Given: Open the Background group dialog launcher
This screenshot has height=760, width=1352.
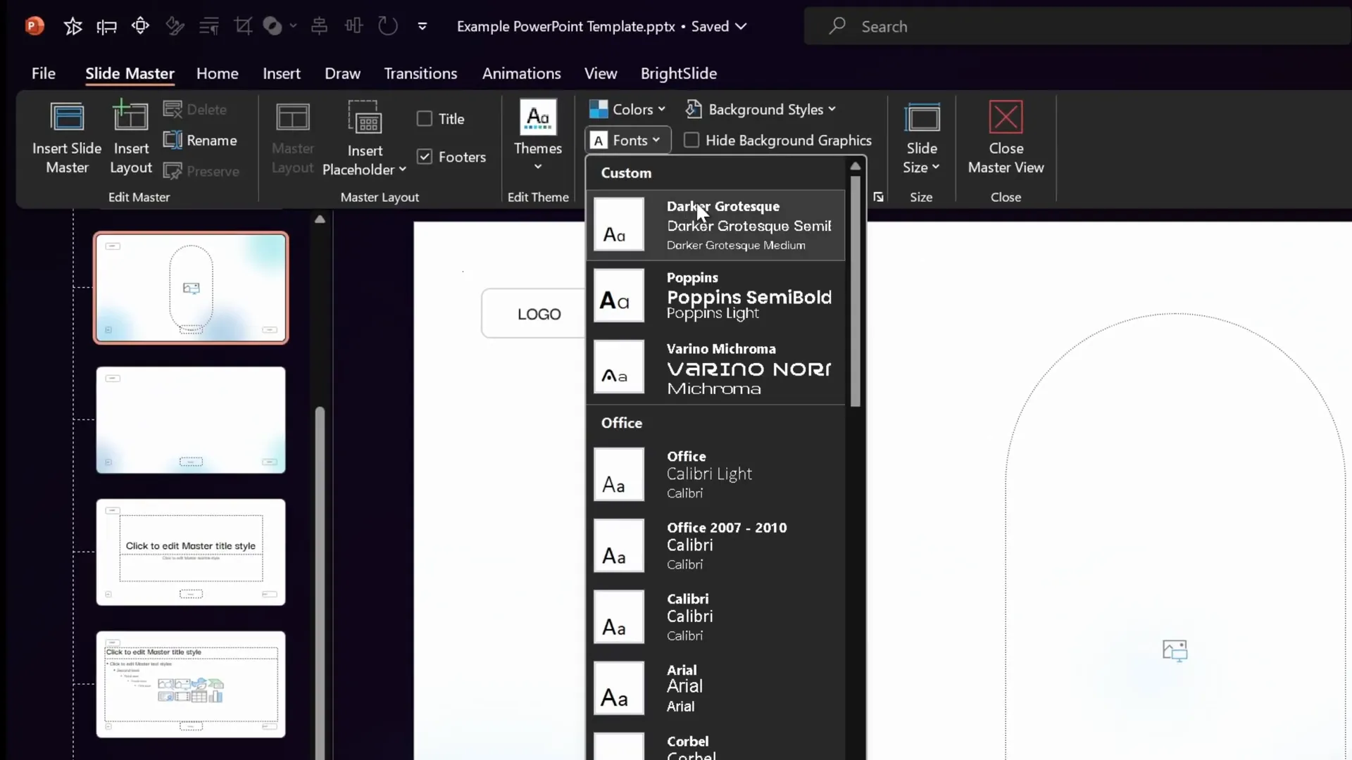Looking at the screenshot, I should 878,197.
